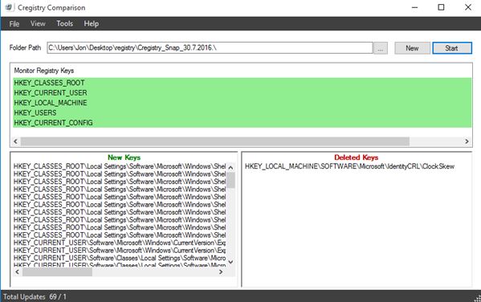
Task: Select HKEY_CURRENT_USER in monitor list
Action: point(243,92)
